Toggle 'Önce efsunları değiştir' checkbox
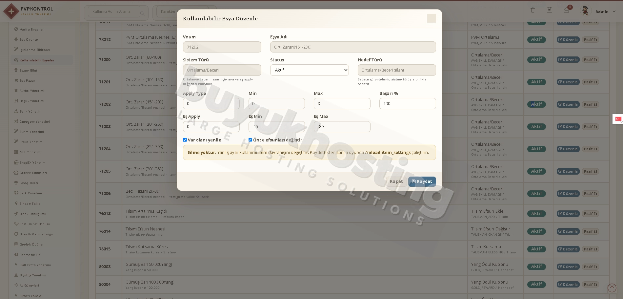Viewport: 623px width, 299px height. [251, 140]
